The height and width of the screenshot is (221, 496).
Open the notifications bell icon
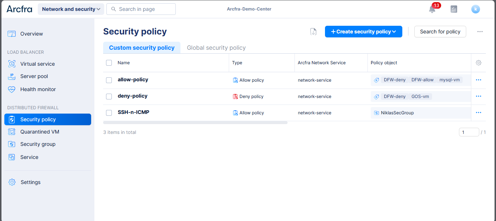pyautogui.click(x=432, y=9)
